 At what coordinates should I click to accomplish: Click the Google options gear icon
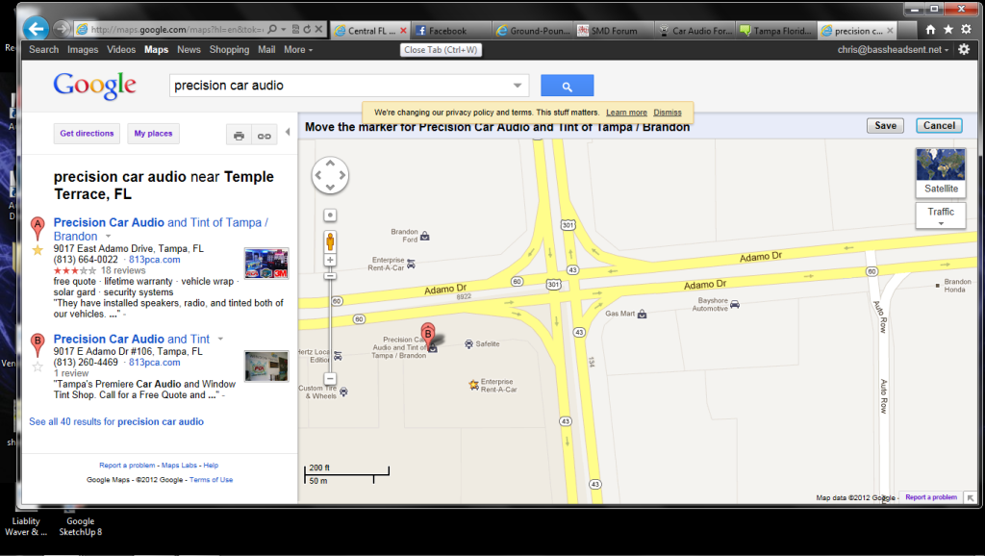coord(964,49)
